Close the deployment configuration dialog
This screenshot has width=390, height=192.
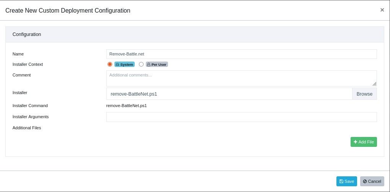(382, 10)
